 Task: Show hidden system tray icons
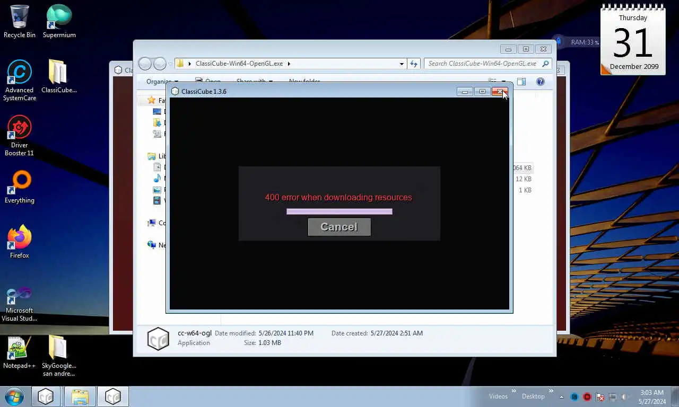(x=562, y=397)
